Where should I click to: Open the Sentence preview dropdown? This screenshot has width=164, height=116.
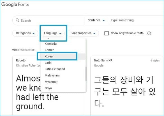tap(96, 20)
